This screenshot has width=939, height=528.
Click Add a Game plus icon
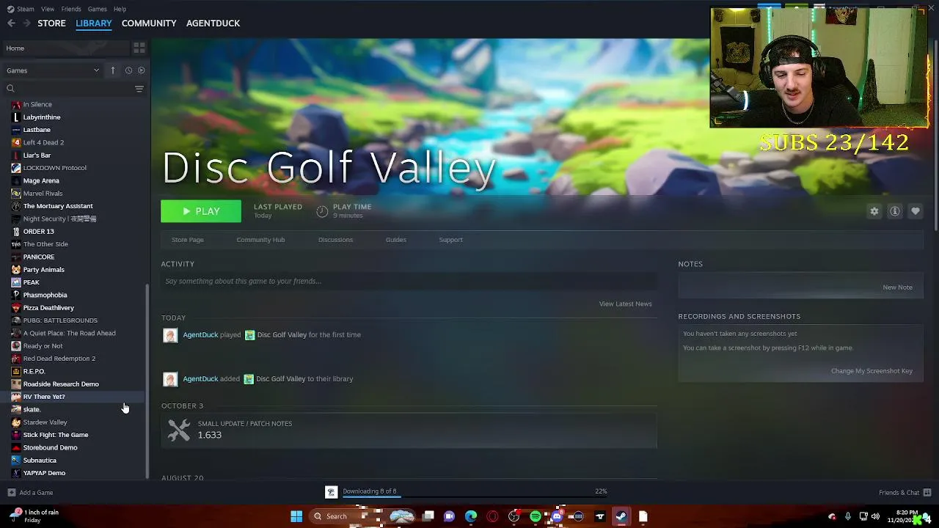[x=11, y=493]
